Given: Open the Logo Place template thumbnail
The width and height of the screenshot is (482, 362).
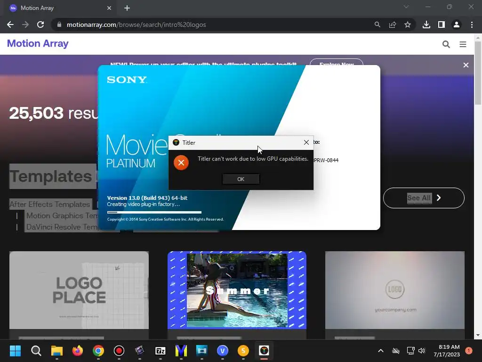Looking at the screenshot, I should click(79, 290).
